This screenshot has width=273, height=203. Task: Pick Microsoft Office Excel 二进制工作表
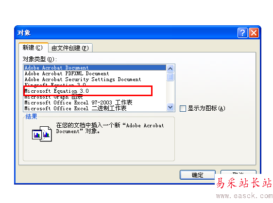95,108
